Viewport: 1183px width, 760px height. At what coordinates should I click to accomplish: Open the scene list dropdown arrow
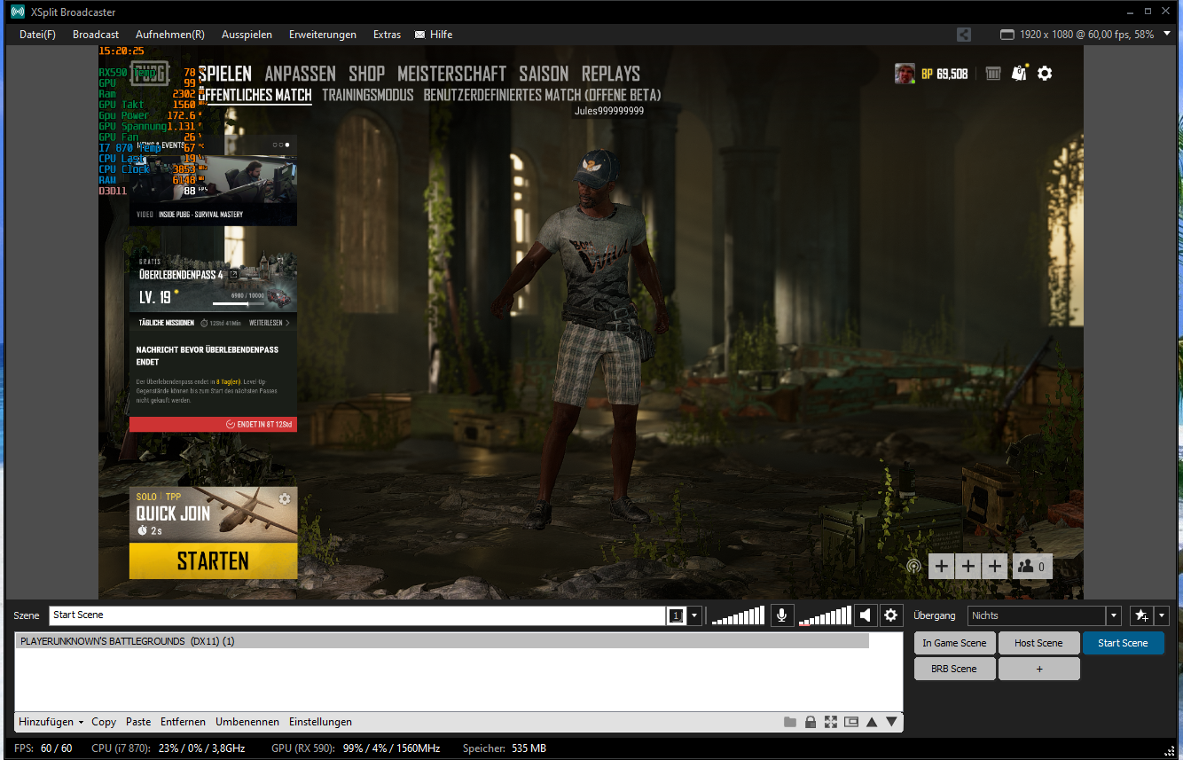694,615
